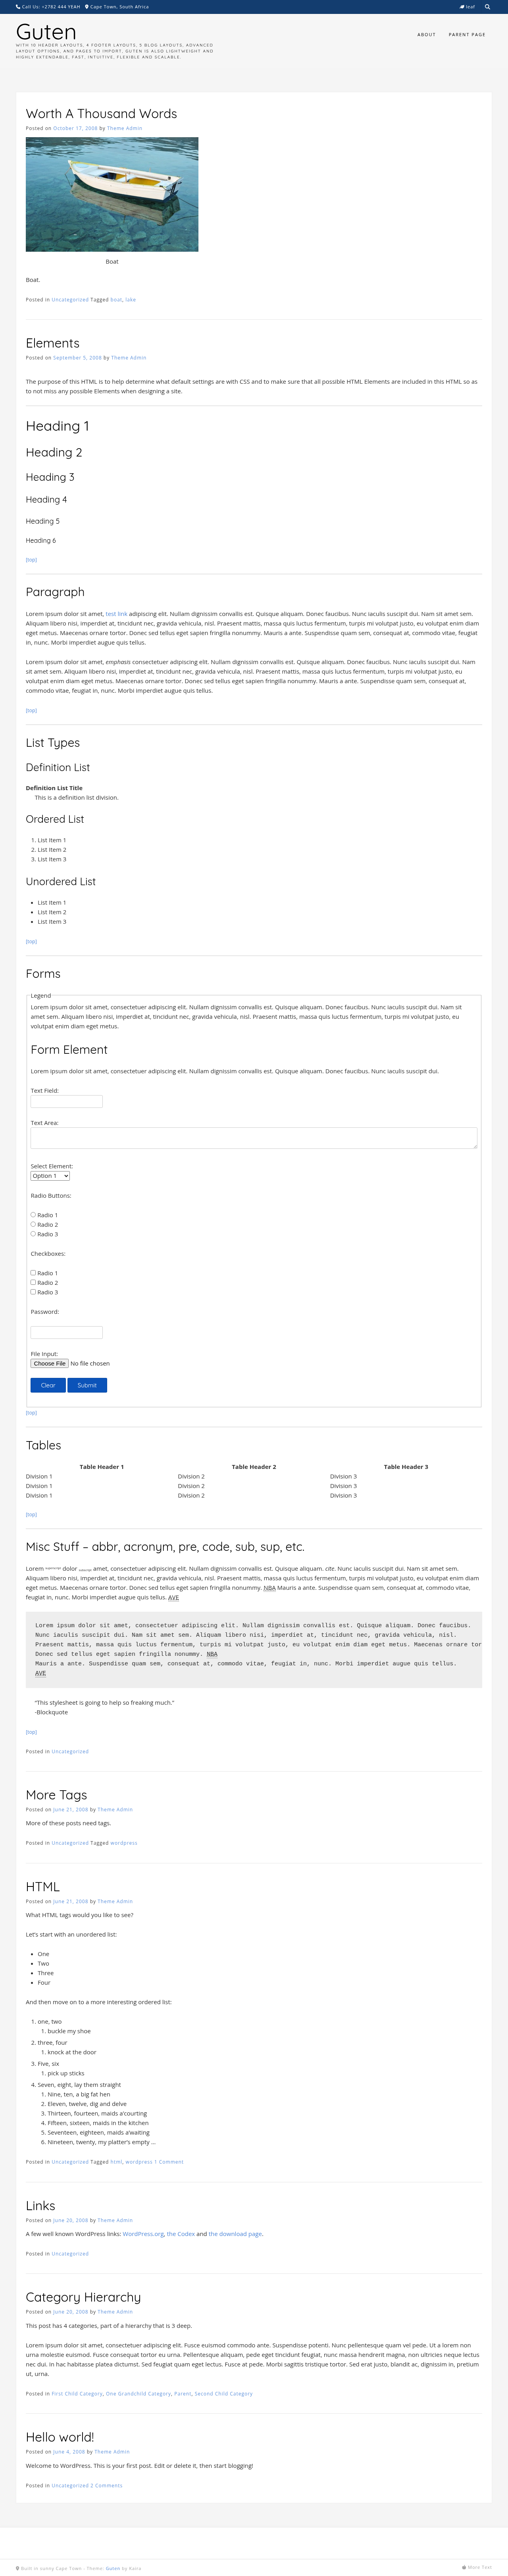Screen dimensions: 508x2576
Task: Focus the Password input field
Action: point(67,1332)
